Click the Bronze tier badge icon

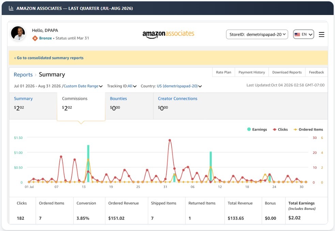(35, 38)
